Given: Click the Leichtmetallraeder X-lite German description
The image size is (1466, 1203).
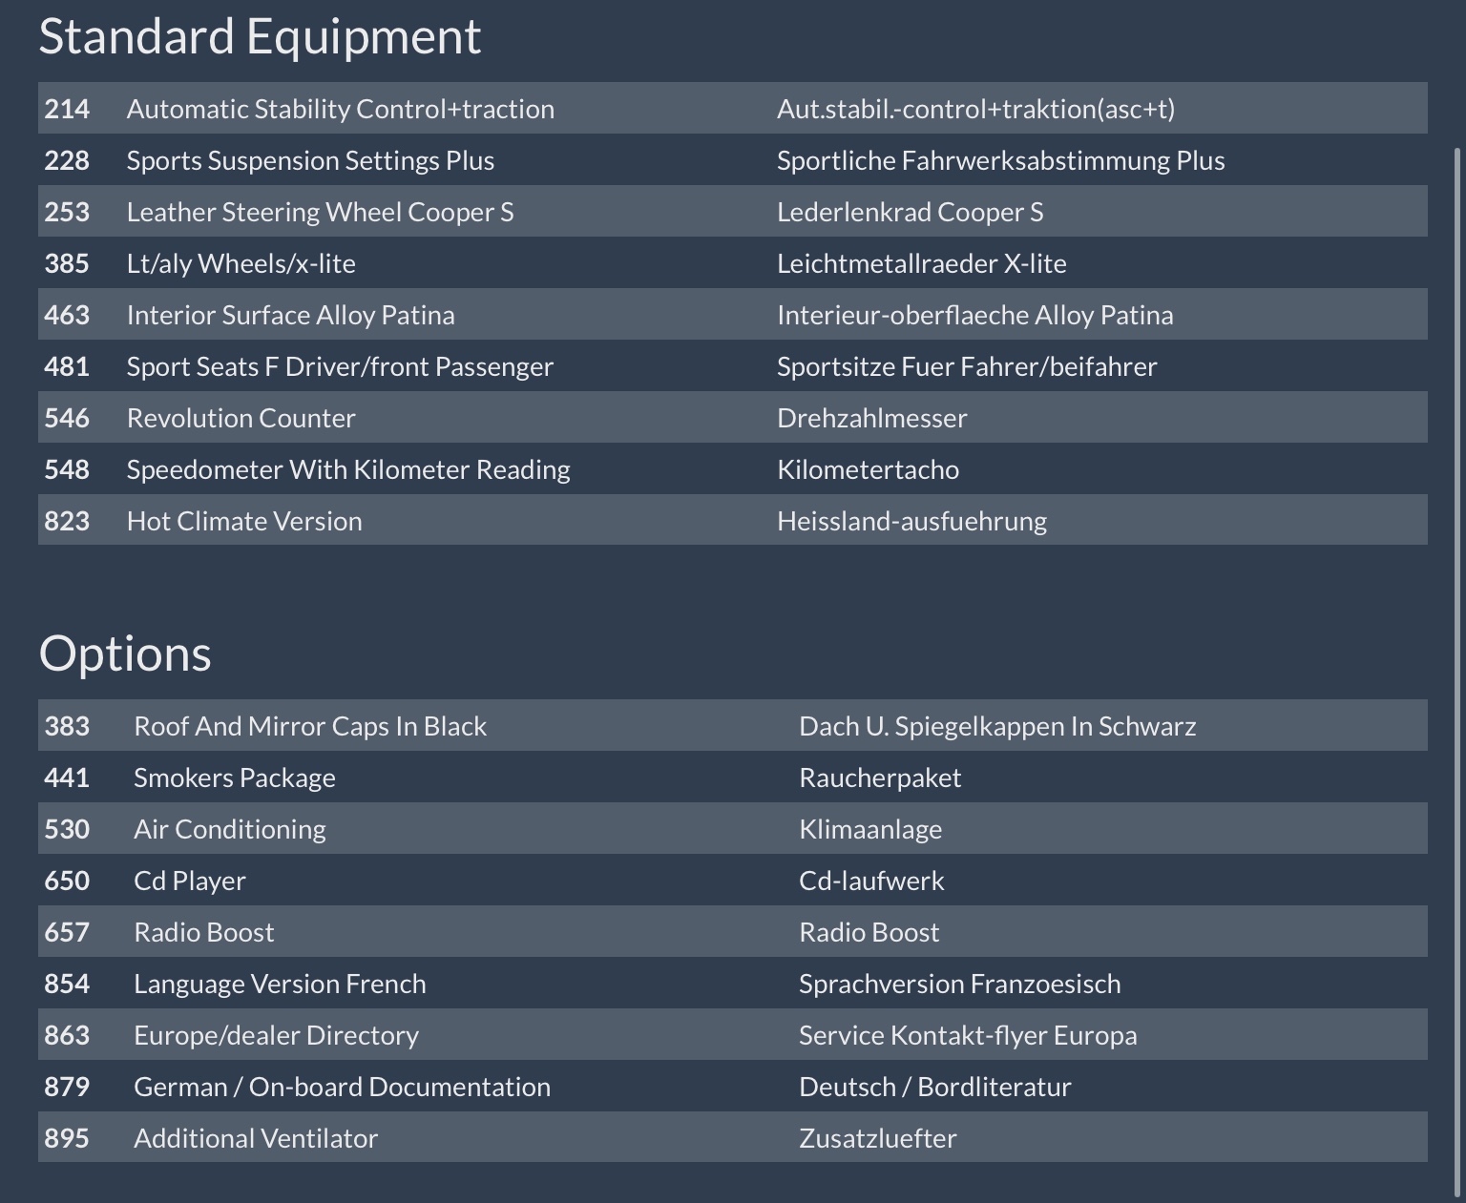Looking at the screenshot, I should point(921,263).
